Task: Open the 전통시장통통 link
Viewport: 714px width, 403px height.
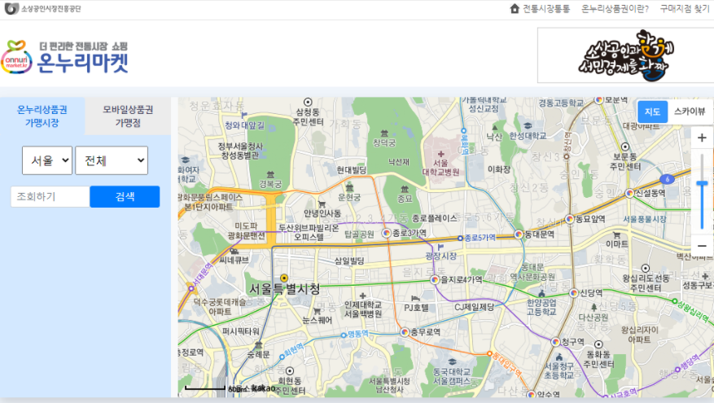Action: click(546, 9)
